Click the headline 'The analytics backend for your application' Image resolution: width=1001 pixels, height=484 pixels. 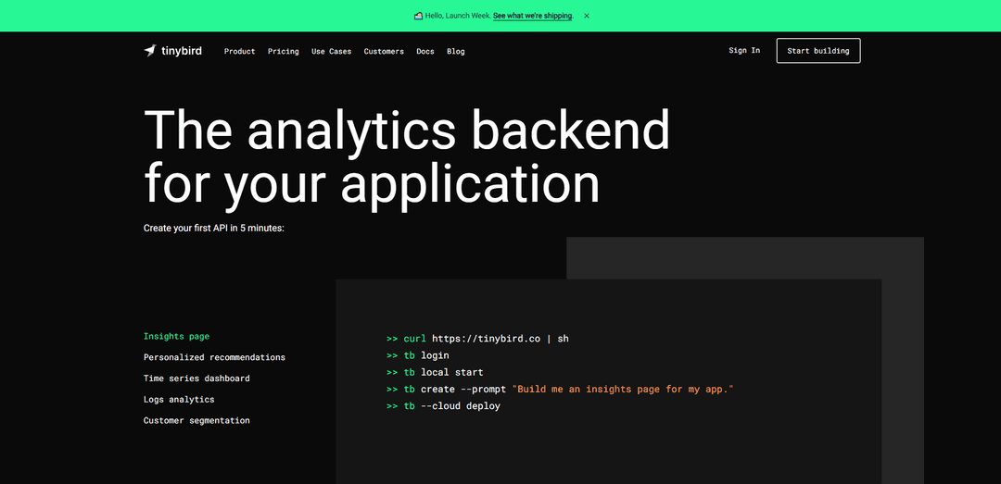[407, 157]
